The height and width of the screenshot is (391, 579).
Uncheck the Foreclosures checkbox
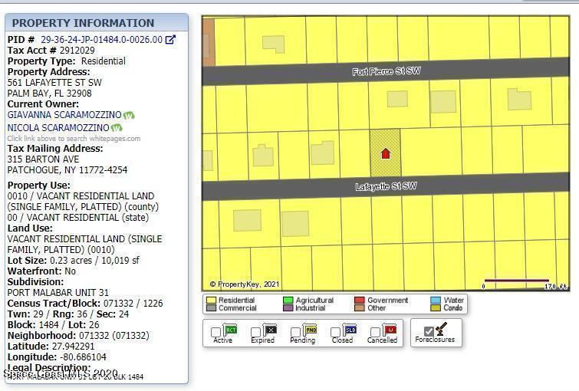point(429,332)
